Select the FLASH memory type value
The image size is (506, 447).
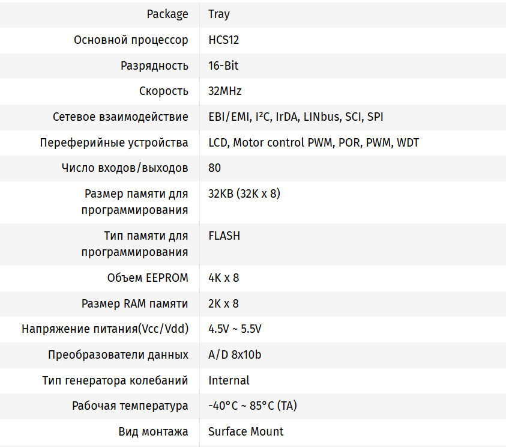pos(224,236)
